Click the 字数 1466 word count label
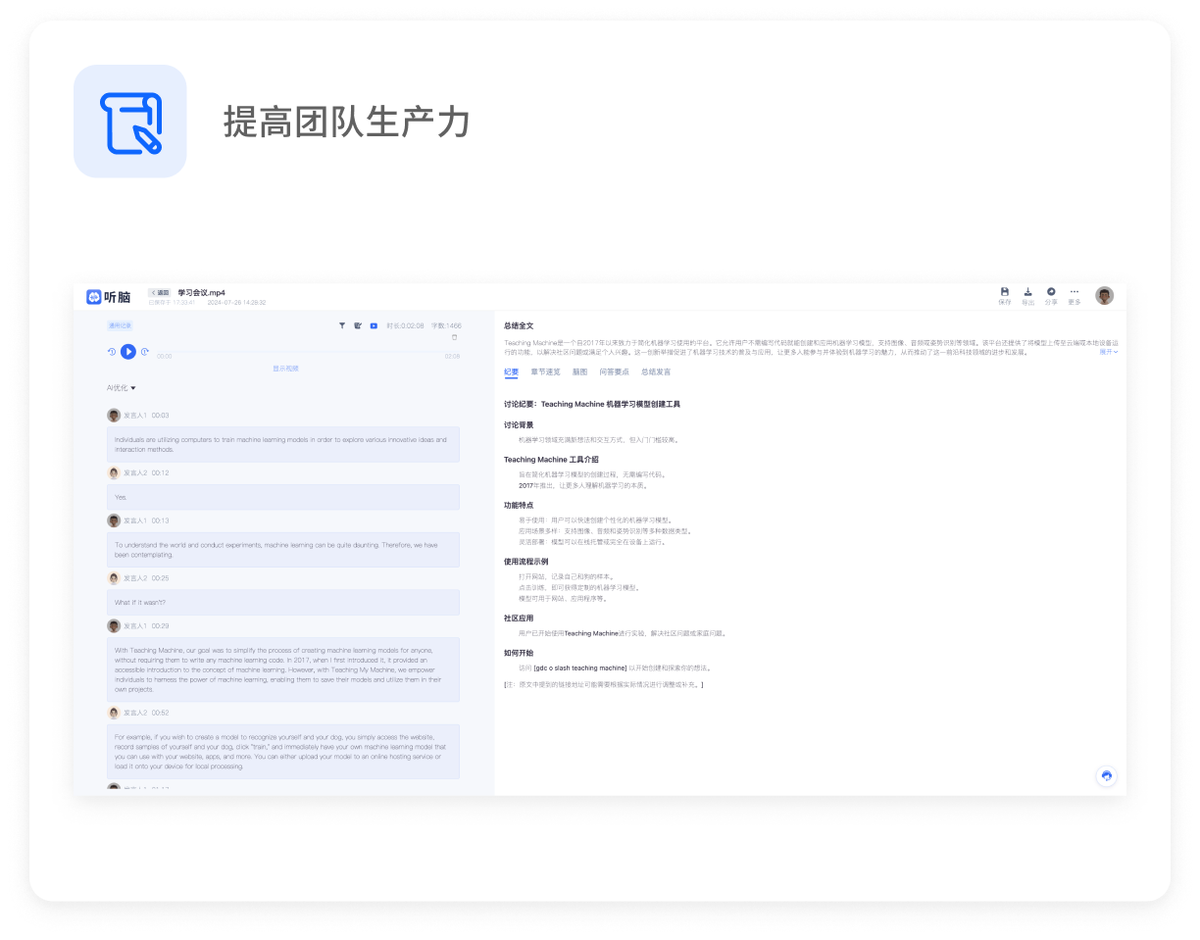This screenshot has width=1200, height=940. pos(446,325)
